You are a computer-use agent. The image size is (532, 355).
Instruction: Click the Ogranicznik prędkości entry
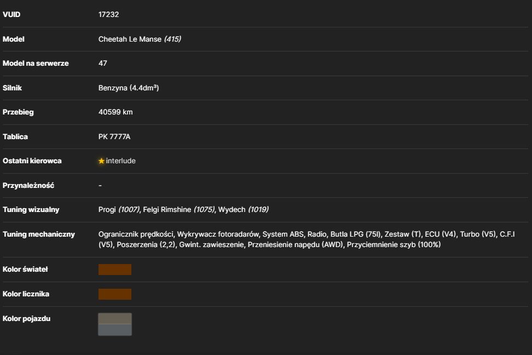[x=136, y=234]
